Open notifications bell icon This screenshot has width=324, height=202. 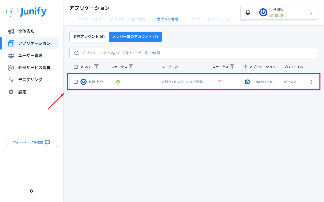pos(248,12)
